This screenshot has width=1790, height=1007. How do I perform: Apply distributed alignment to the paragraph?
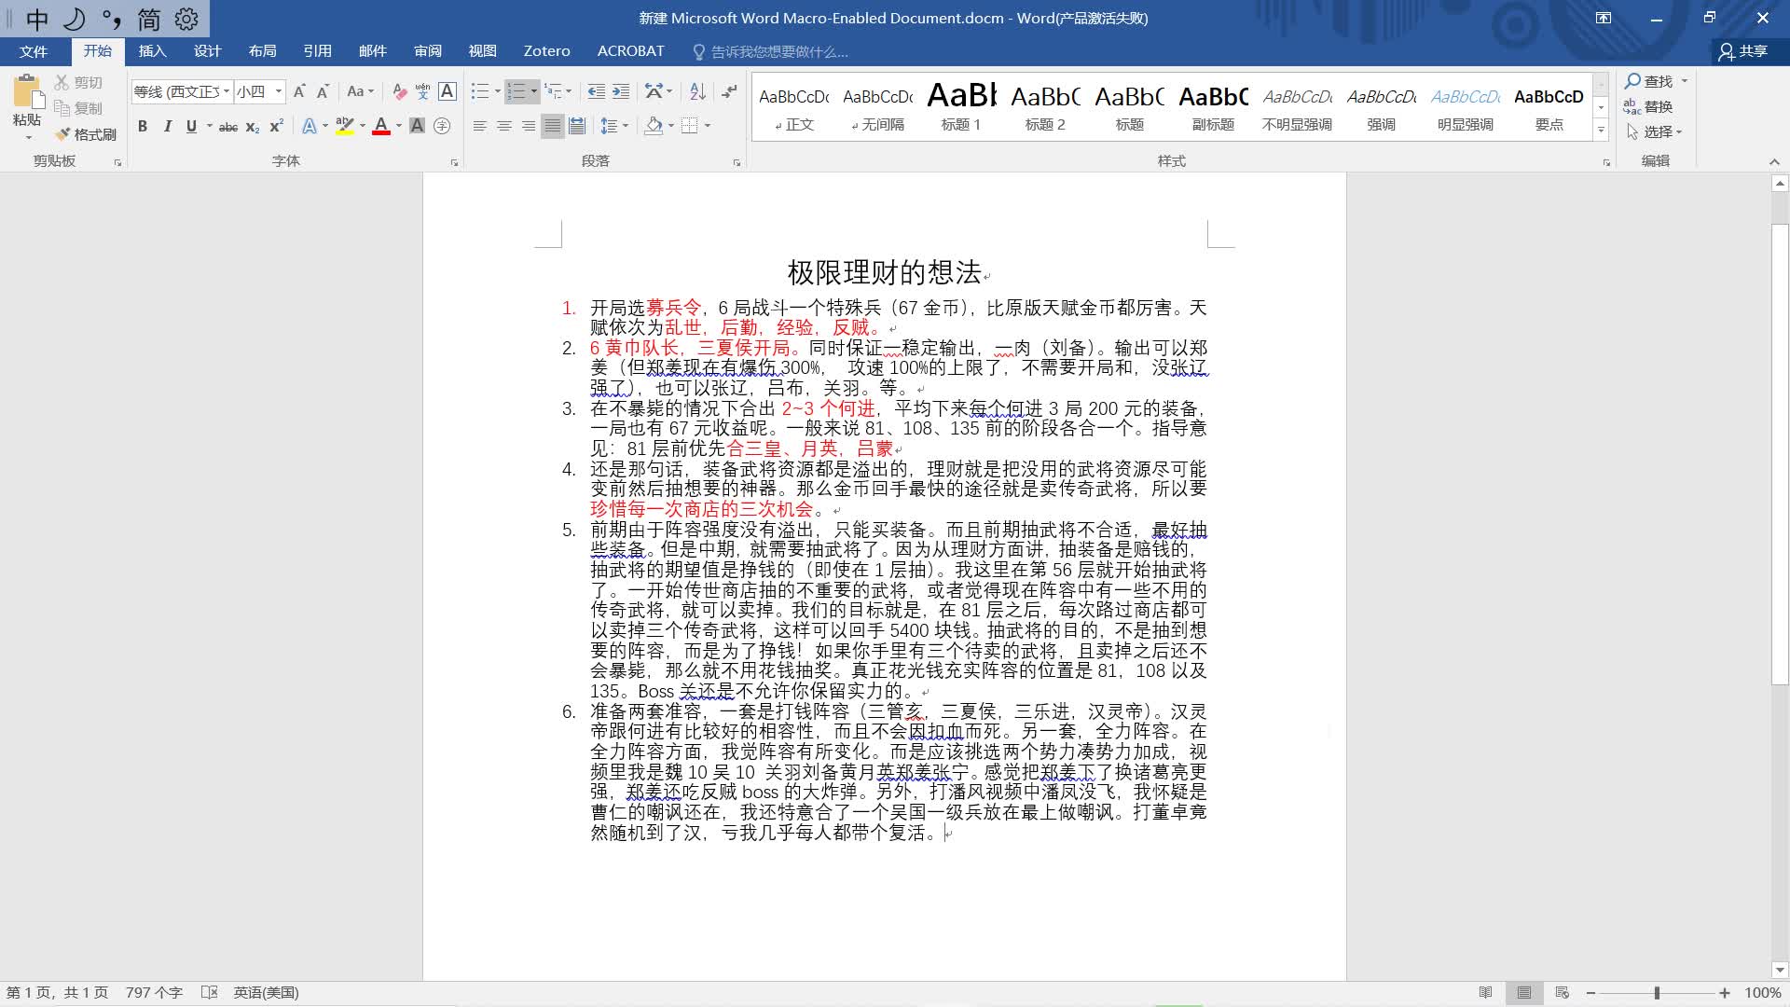577,126
